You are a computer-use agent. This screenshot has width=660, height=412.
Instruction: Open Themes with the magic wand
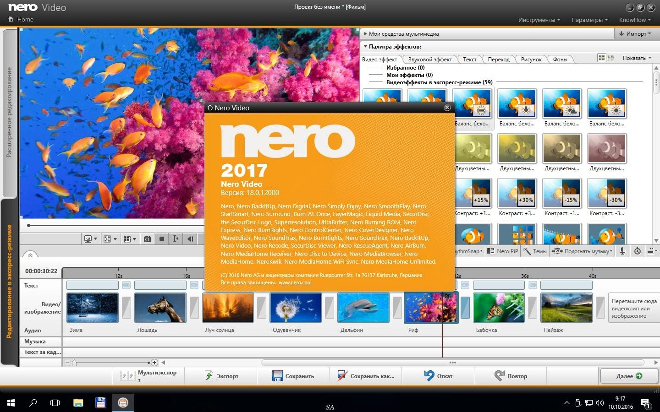[x=535, y=251]
